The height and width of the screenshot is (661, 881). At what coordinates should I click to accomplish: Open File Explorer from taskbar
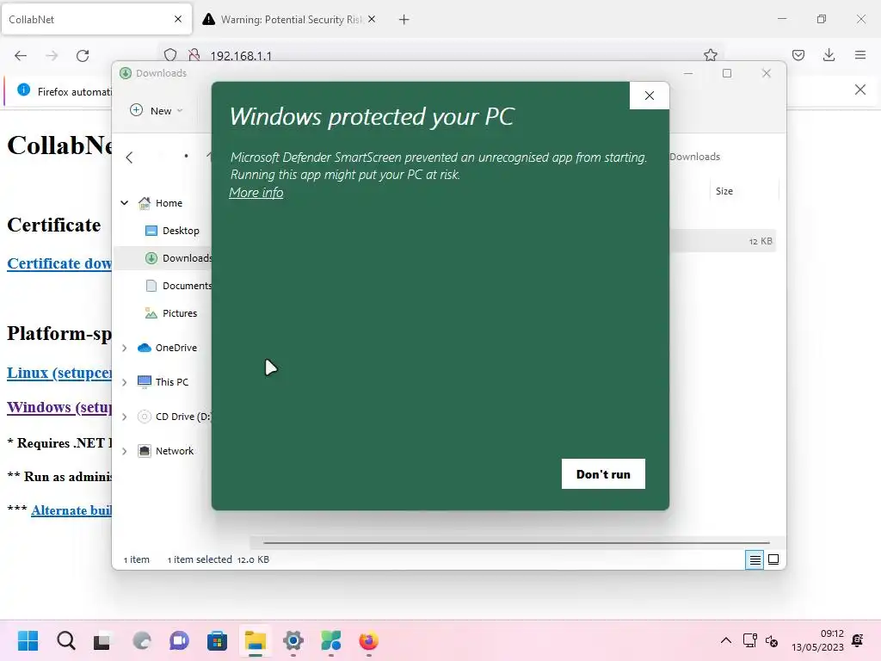(x=255, y=640)
